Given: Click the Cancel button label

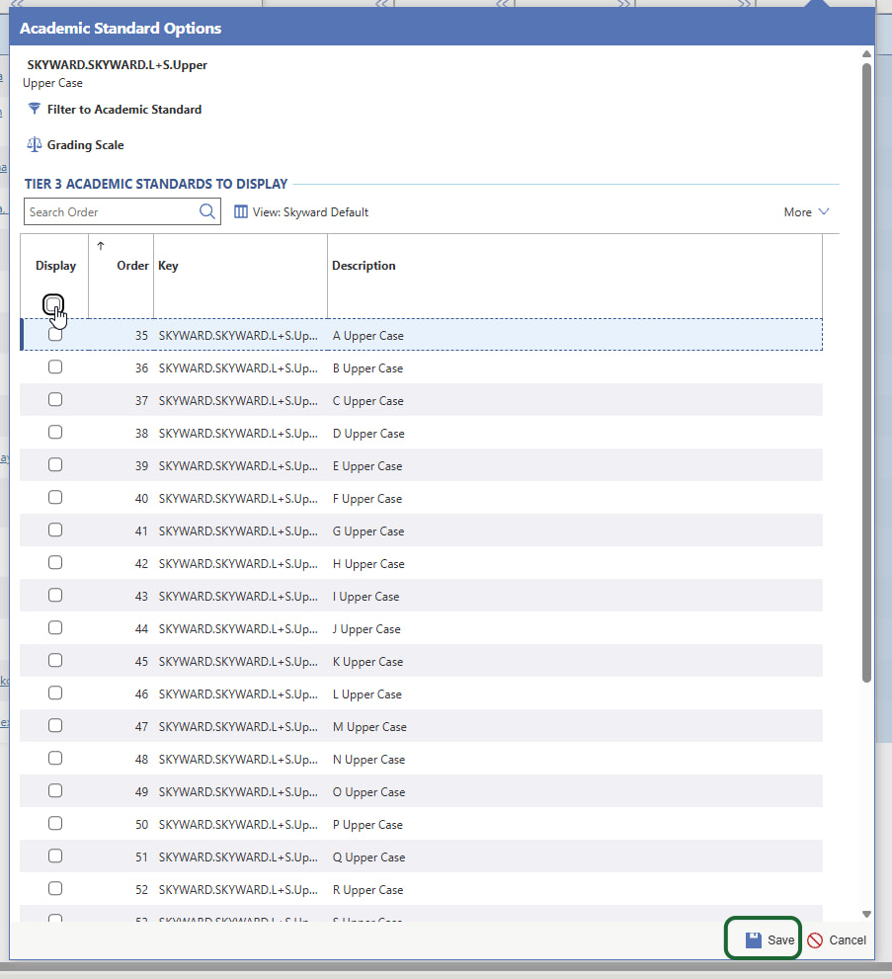Looking at the screenshot, I should tap(848, 940).
